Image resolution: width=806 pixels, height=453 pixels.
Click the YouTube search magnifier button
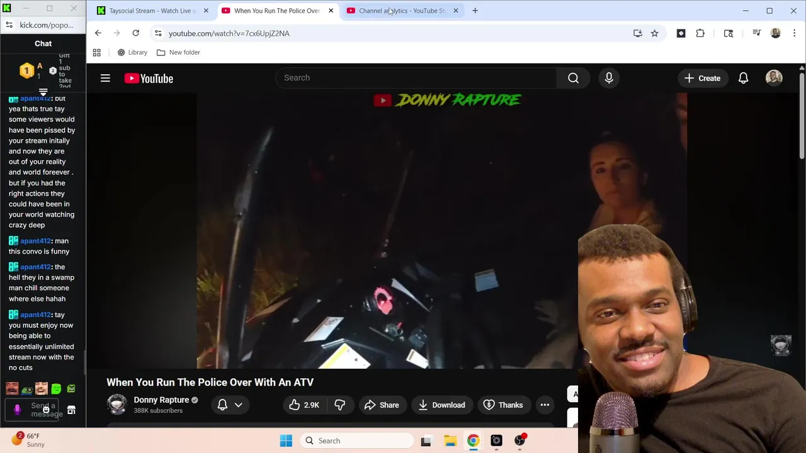(573, 78)
